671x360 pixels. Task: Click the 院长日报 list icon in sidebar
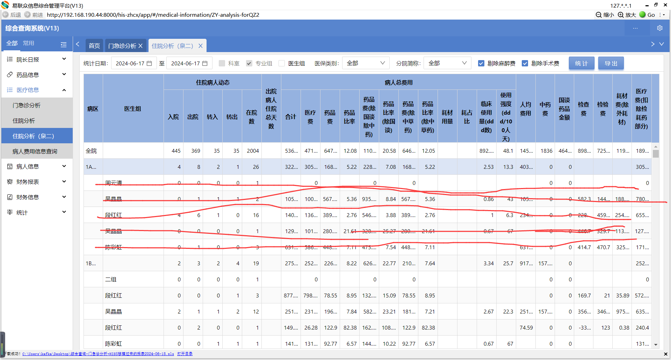pyautogui.click(x=10, y=59)
